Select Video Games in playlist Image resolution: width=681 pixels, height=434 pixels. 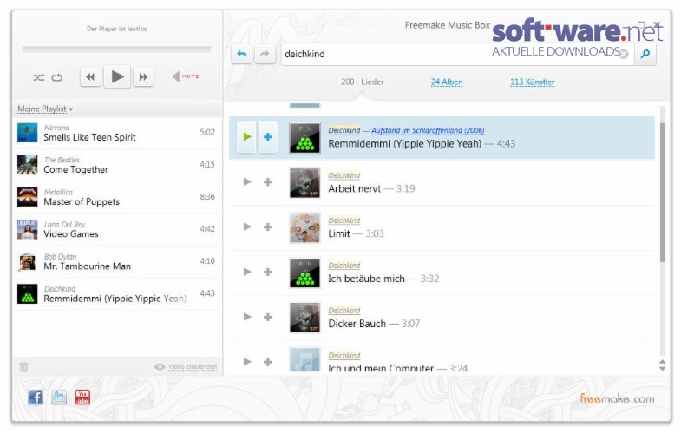coord(117,229)
